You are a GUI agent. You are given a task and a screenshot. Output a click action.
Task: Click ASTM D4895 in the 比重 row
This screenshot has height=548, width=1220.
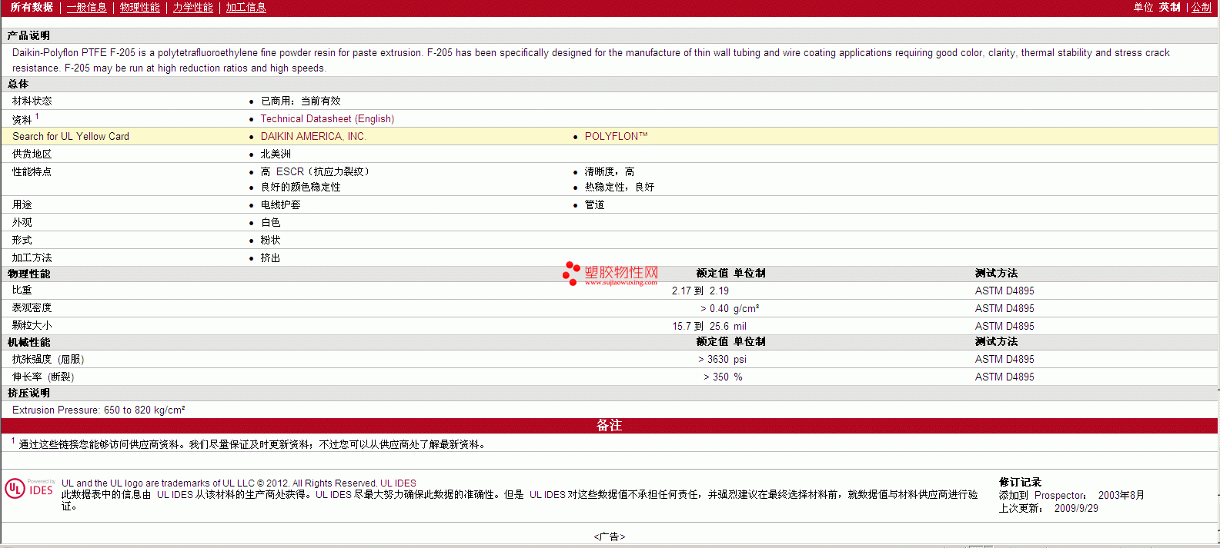point(1004,291)
